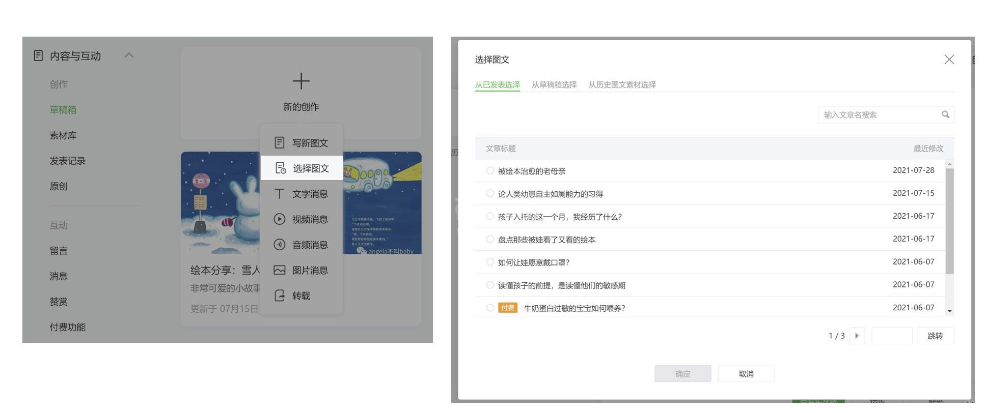
Task: Open 留言 in the sidebar
Action: 59,251
